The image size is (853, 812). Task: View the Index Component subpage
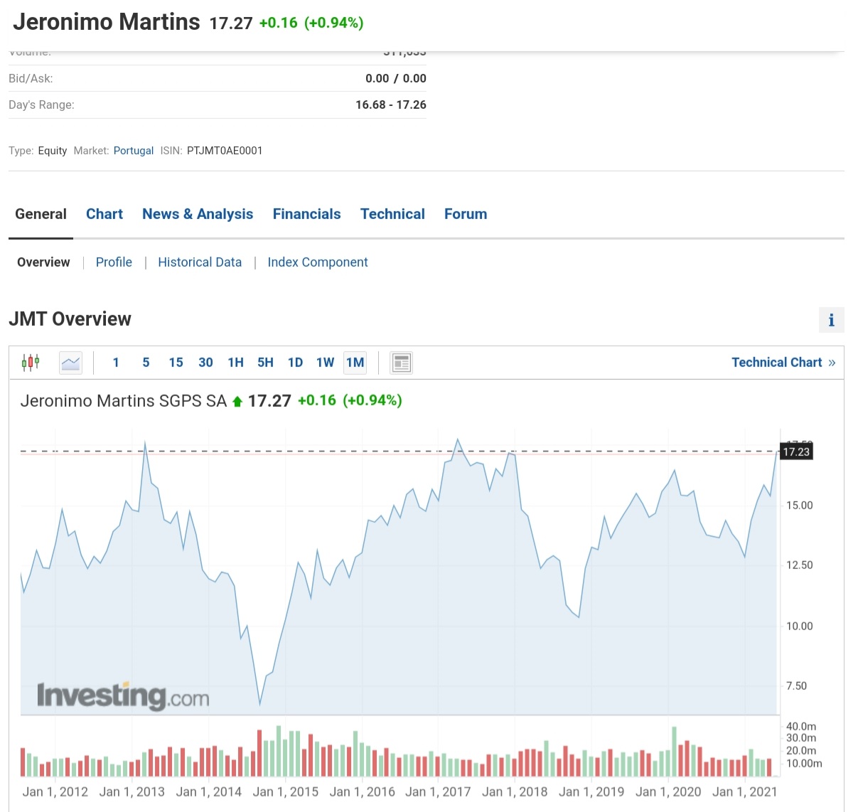318,262
